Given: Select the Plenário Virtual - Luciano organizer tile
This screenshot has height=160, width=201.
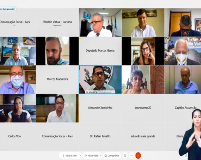Looking at the screenshot, I should [57, 22].
